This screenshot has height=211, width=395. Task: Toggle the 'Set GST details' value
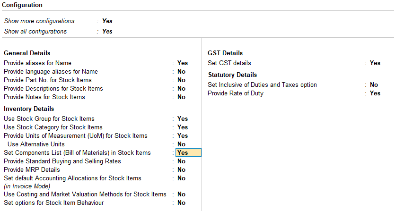click(x=375, y=63)
